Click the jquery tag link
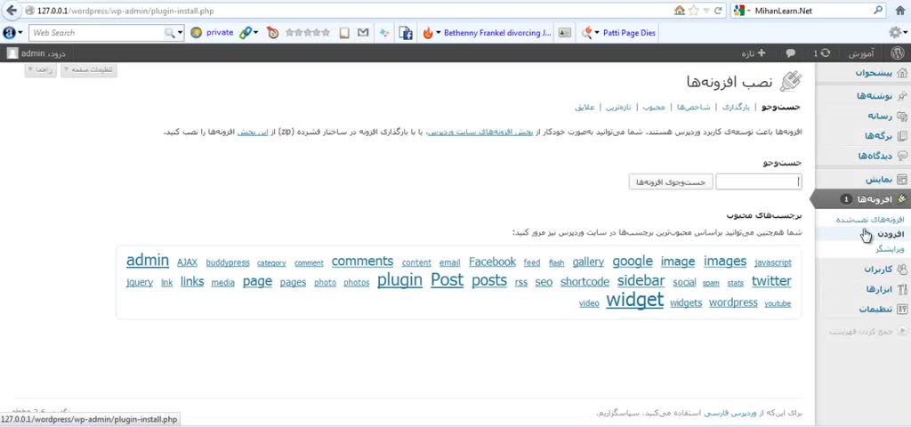911x427 pixels. pos(140,282)
